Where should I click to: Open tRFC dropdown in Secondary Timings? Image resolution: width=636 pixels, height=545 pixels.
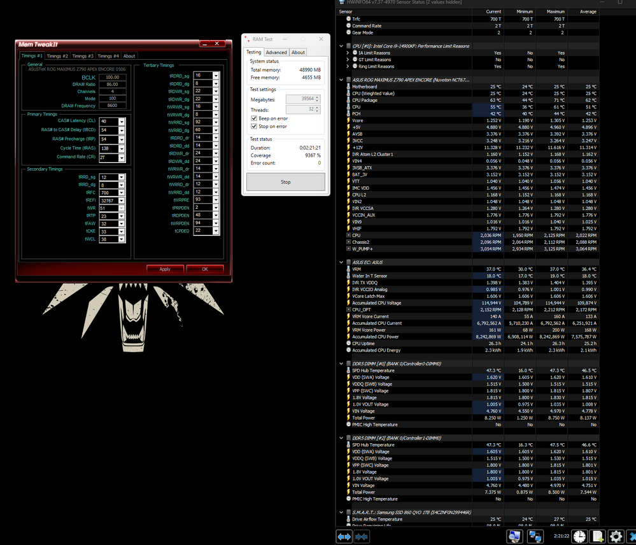coord(121,193)
